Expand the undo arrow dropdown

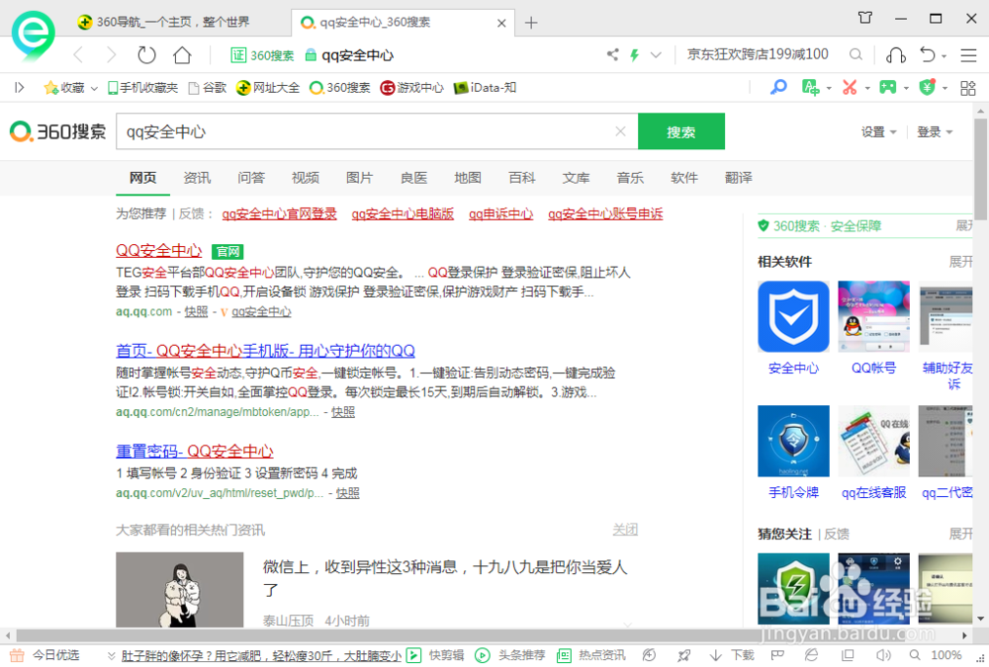944,56
